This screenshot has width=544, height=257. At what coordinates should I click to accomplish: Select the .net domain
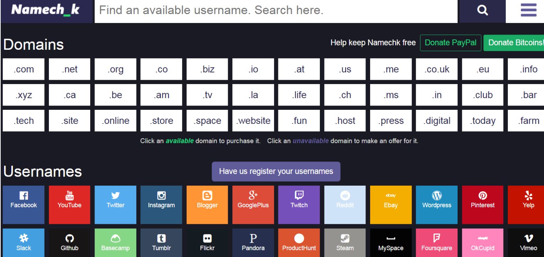pyautogui.click(x=69, y=69)
